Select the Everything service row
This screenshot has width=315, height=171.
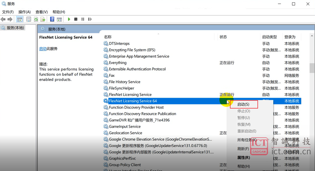pyautogui.click(x=202, y=63)
